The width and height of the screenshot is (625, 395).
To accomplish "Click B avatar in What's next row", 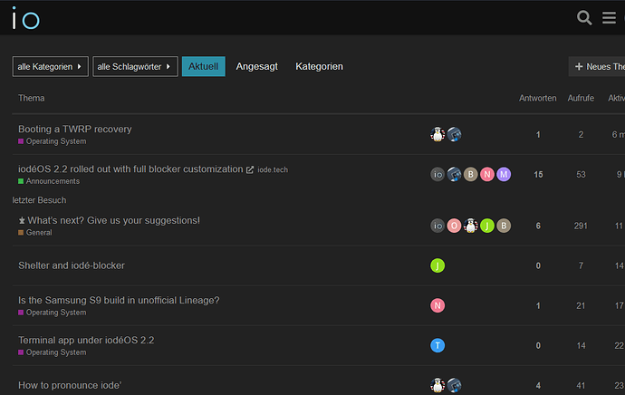I will click(x=504, y=226).
